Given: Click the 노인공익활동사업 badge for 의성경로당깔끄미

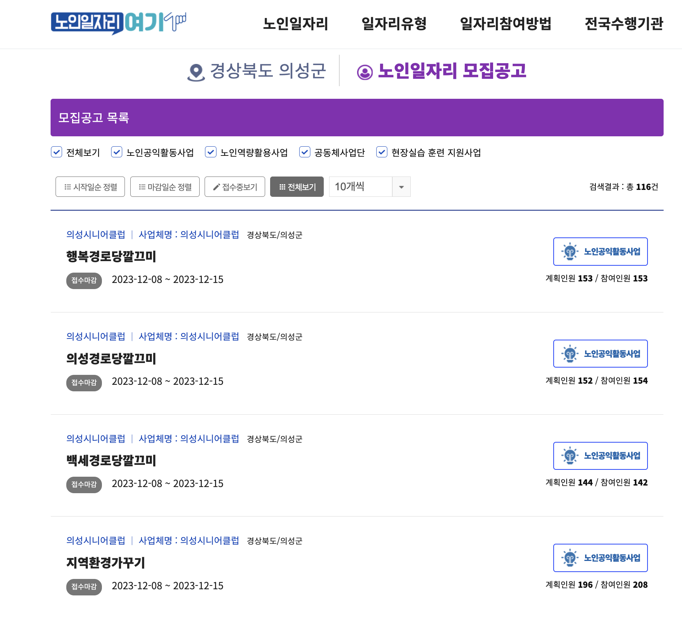Looking at the screenshot, I should click(x=600, y=354).
